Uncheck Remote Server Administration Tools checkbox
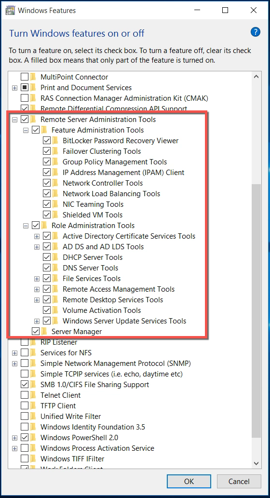The height and width of the screenshot is (498, 270). (x=25, y=120)
